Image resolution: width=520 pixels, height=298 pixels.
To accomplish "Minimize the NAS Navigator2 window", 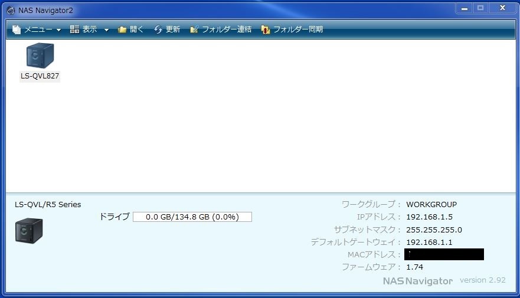I will 465,8.
